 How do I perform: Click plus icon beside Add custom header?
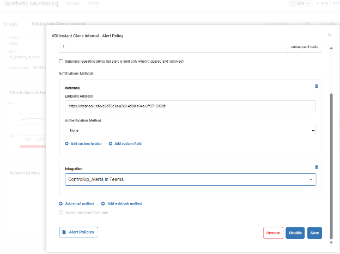(x=67, y=144)
